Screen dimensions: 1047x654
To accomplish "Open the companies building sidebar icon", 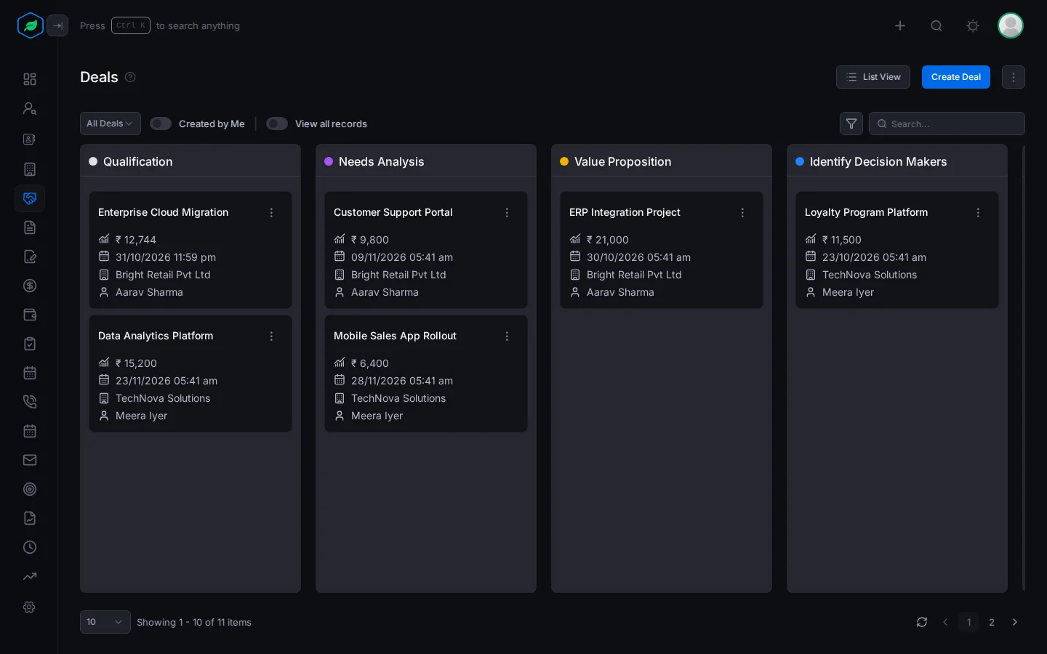I will pos(30,169).
